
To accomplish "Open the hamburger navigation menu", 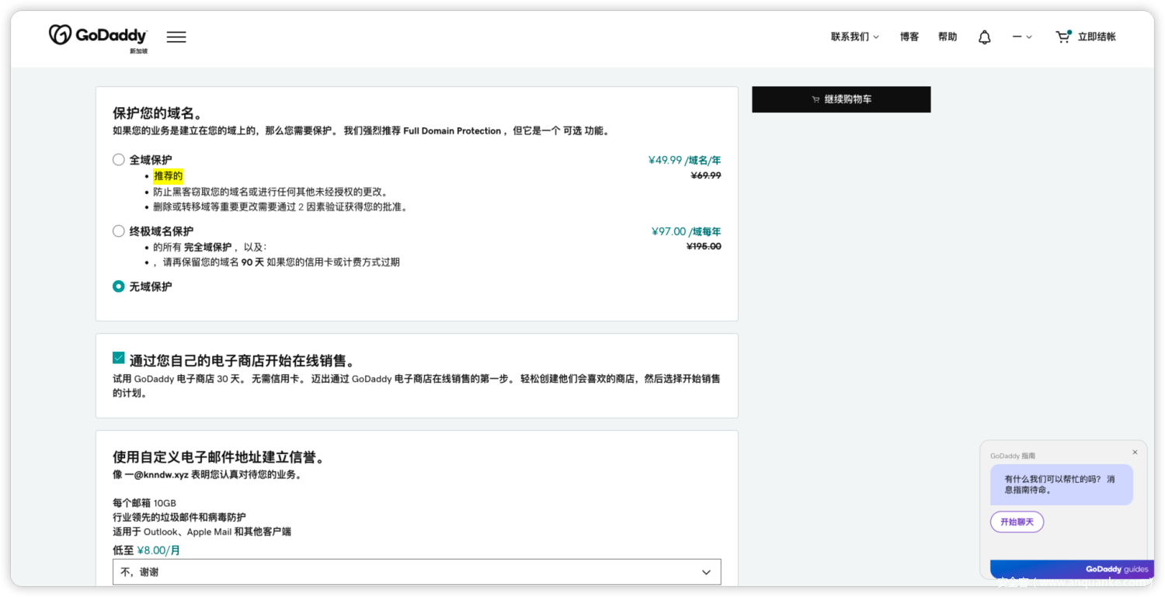I will [176, 37].
